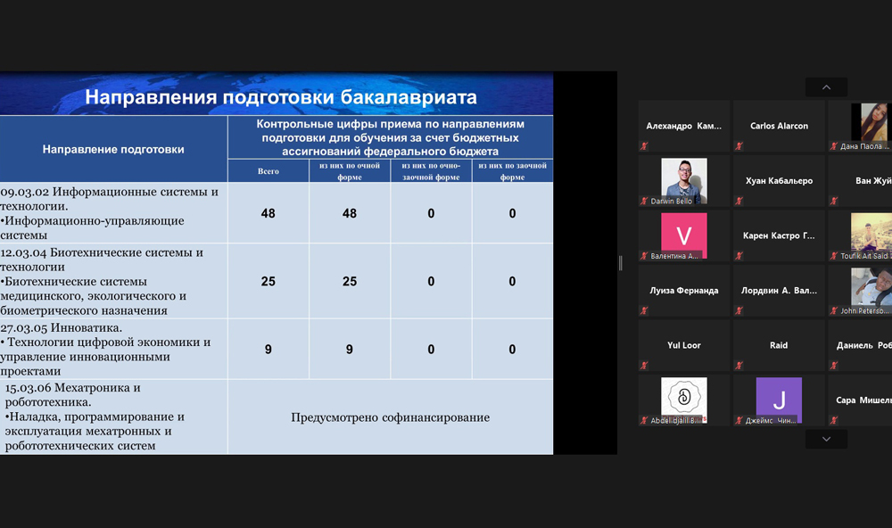Click muted mic icon on Карен Кастро tile
The width and height of the screenshot is (892, 528).
coord(739,256)
